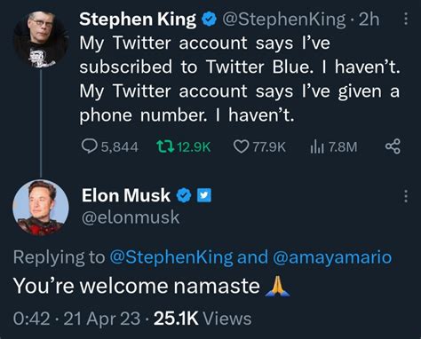Follow the @StephenKing mention in reply line
Screen dimensions: 421x339
(x=171, y=257)
